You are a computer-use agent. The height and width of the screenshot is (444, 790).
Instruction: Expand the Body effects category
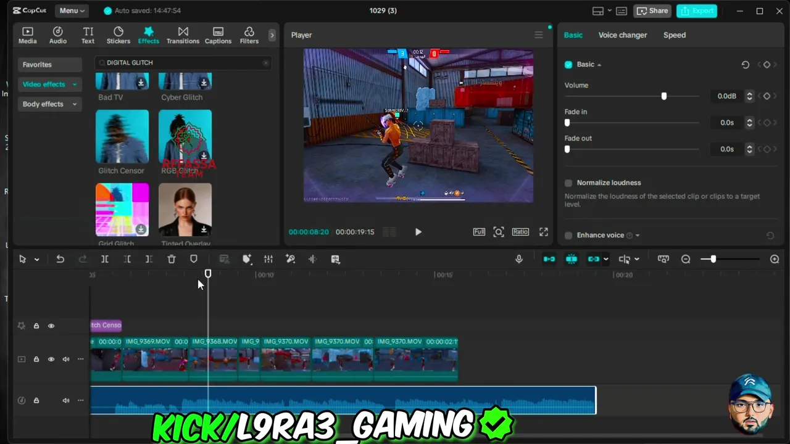49,104
